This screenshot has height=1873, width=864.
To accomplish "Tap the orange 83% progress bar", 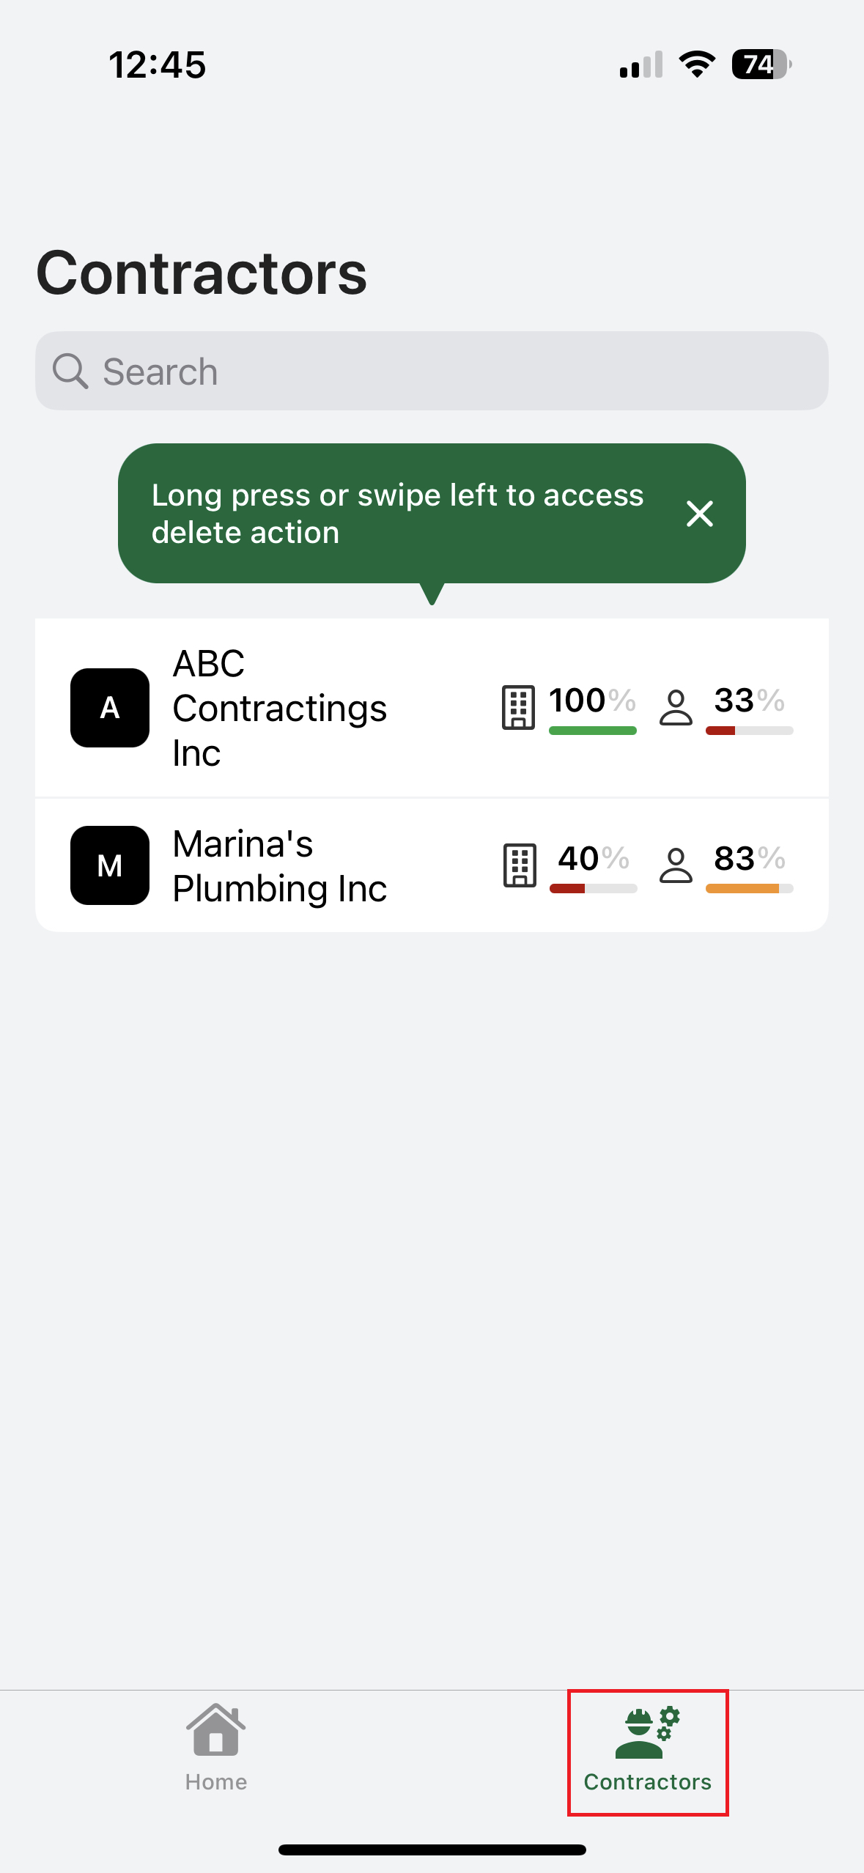I will coord(749,889).
